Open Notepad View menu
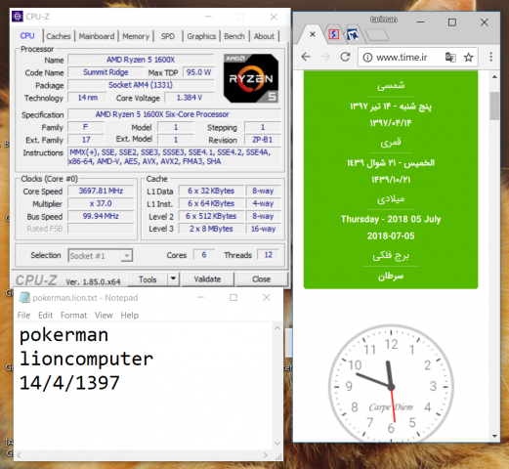This screenshot has width=509, height=469. coord(104,316)
